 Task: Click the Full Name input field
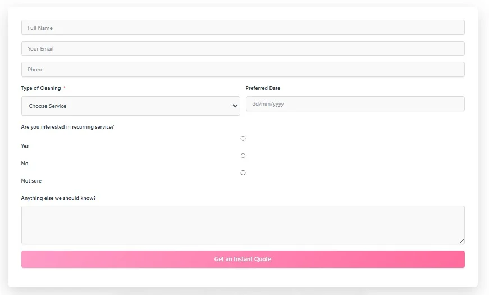coord(243,28)
